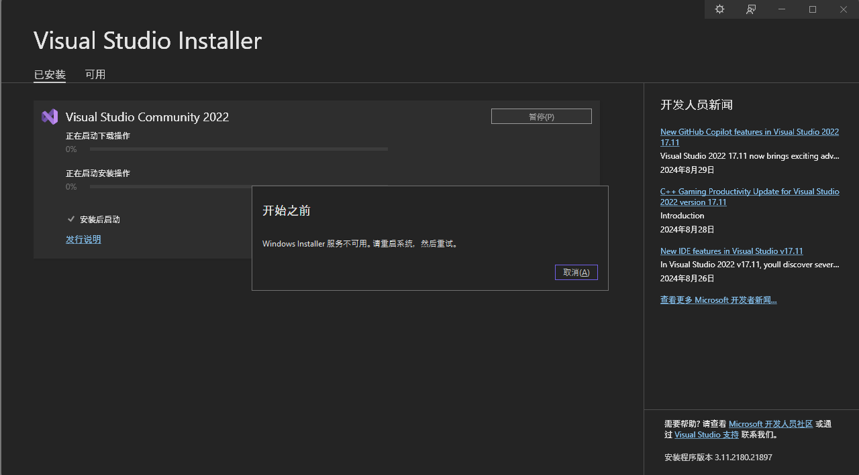Click the 正在启动安装操作 progress bar
Image resolution: width=859 pixels, height=475 pixels.
pyautogui.click(x=239, y=187)
